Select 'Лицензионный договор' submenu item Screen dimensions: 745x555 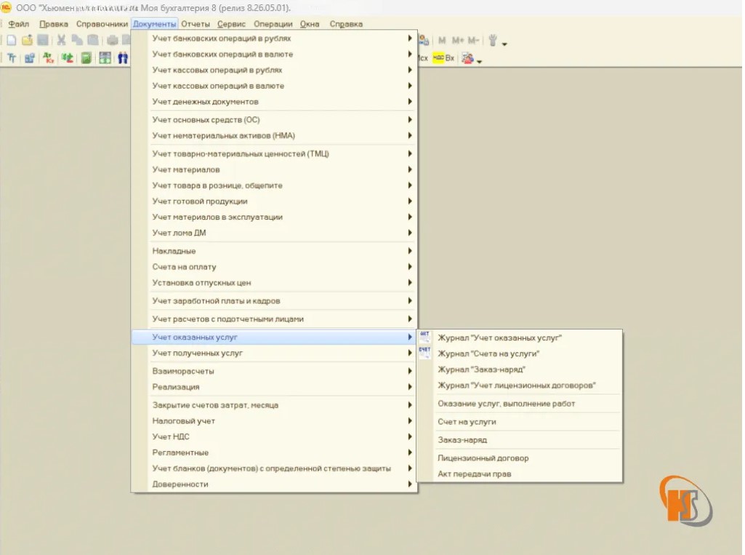(x=520, y=458)
